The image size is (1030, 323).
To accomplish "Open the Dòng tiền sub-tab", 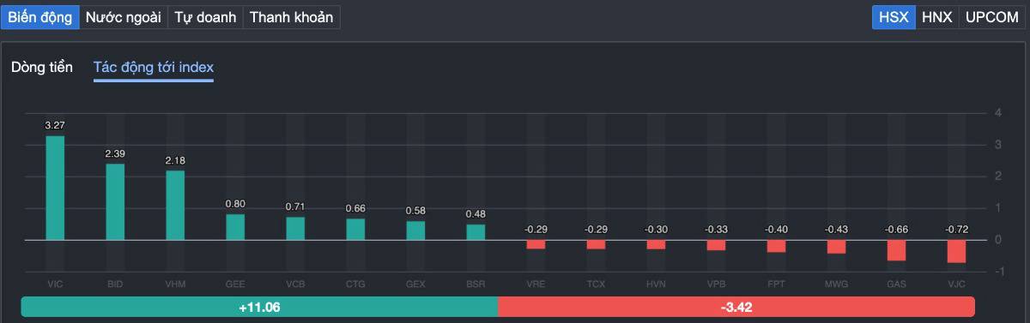I will coord(42,68).
